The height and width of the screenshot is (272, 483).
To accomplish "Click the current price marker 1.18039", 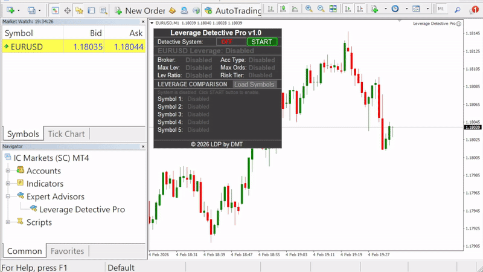I will (473, 127).
